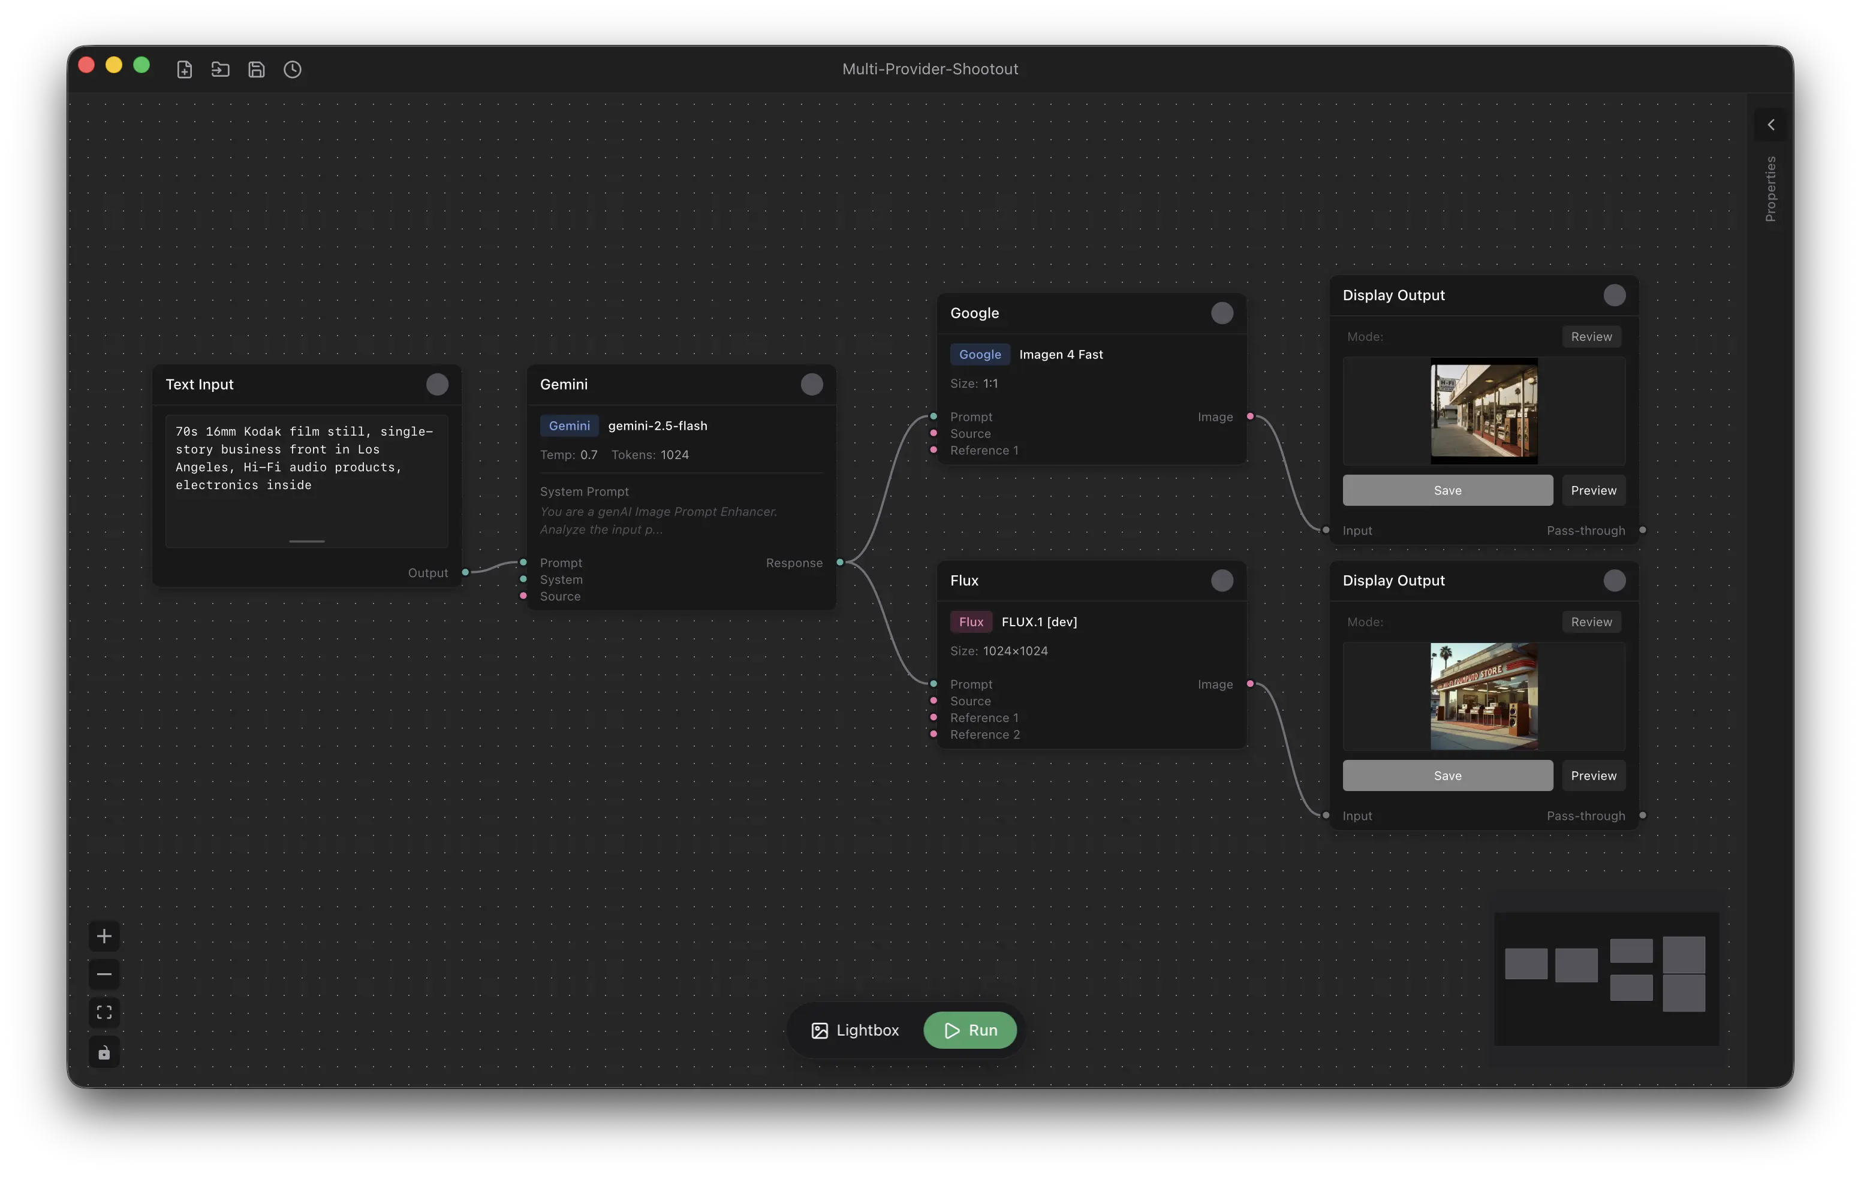Toggle the Text Input node status circle
This screenshot has height=1177, width=1861.
(438, 385)
